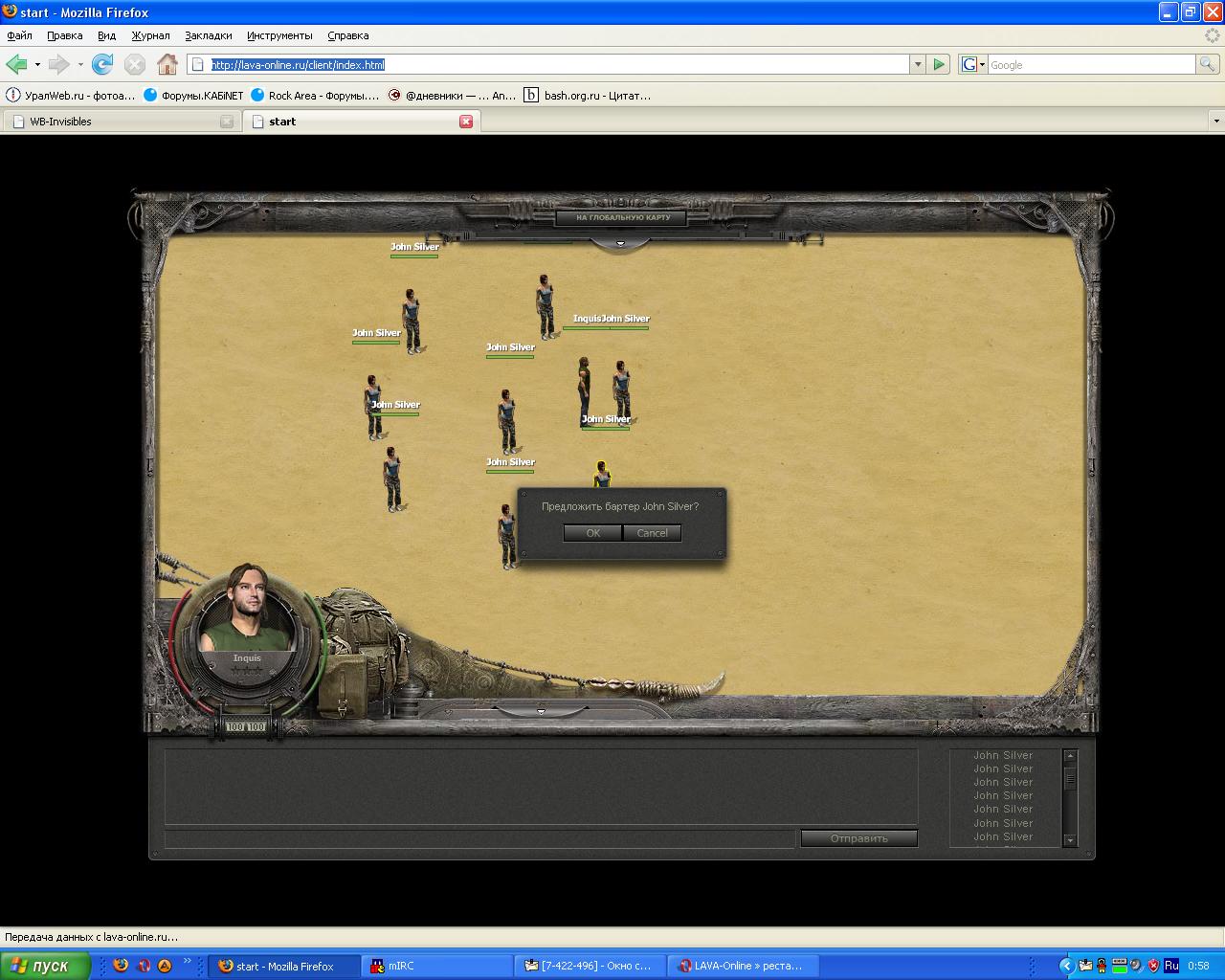Open the Форумы.КАБiNET bookmark
This screenshot has width=1225, height=980.
pos(193,95)
